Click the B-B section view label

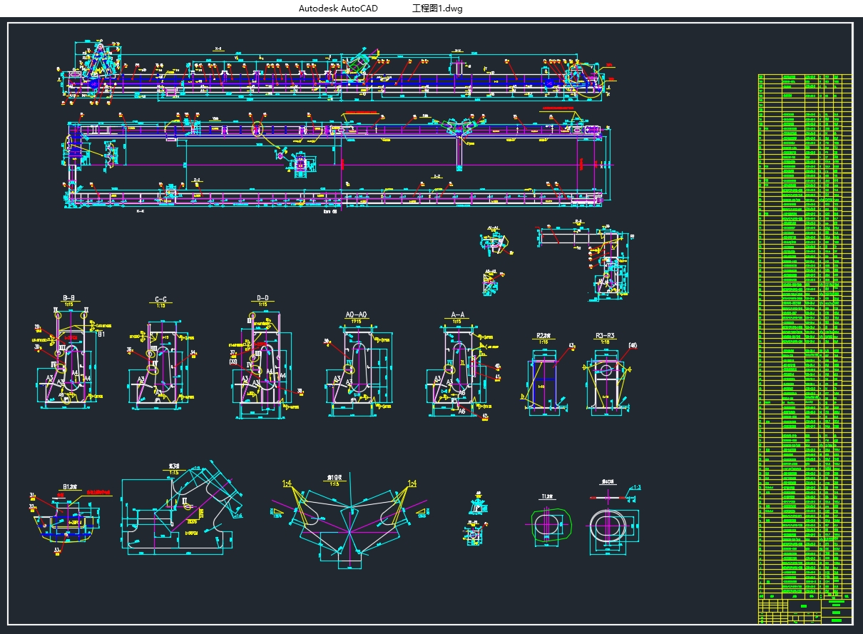(69, 298)
